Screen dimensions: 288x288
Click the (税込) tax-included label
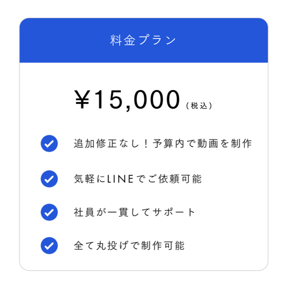tap(199, 106)
